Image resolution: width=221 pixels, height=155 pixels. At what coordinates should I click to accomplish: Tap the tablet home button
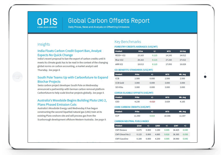(x=17, y=77)
